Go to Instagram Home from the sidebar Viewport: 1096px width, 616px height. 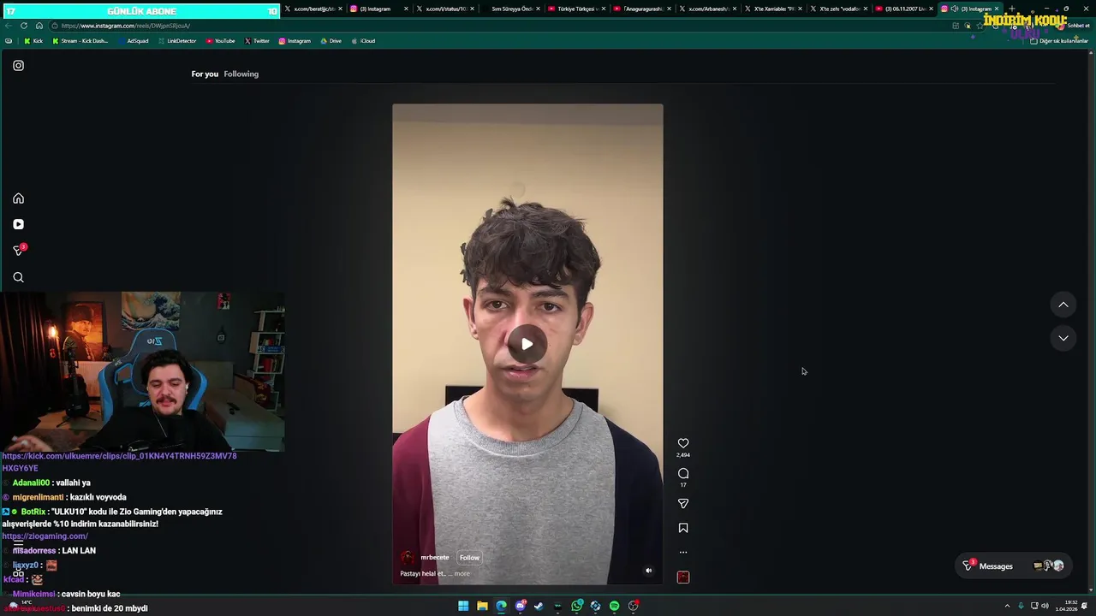click(18, 198)
